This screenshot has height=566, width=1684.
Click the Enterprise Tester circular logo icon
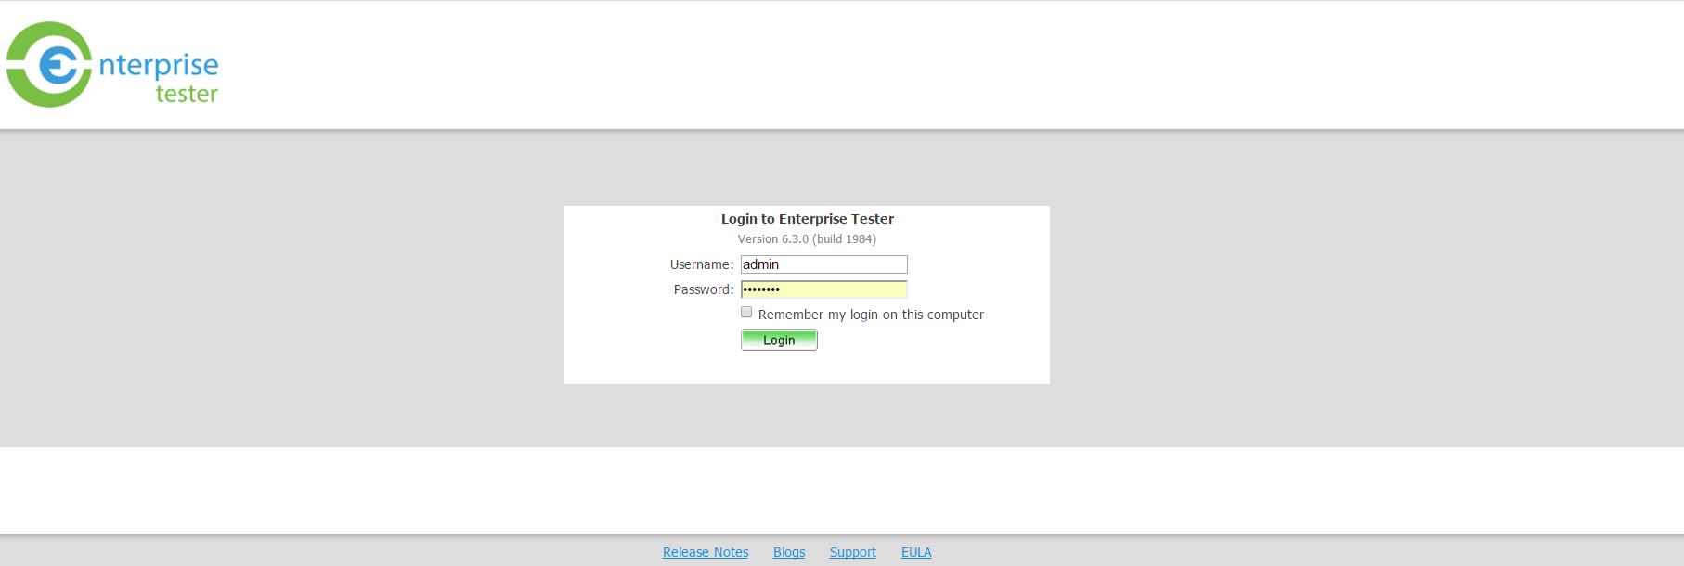(x=49, y=65)
